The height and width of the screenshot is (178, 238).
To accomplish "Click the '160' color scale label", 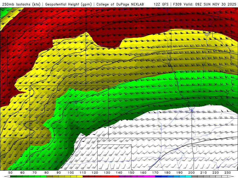I will coord(143,173).
